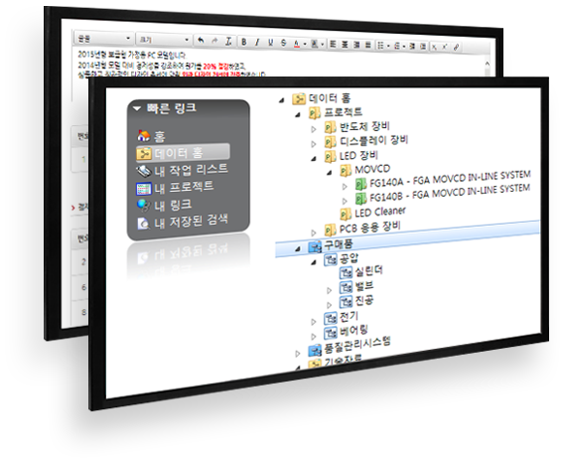
Task: Click the 데이터 홈 root folder icon
Action: [299, 98]
